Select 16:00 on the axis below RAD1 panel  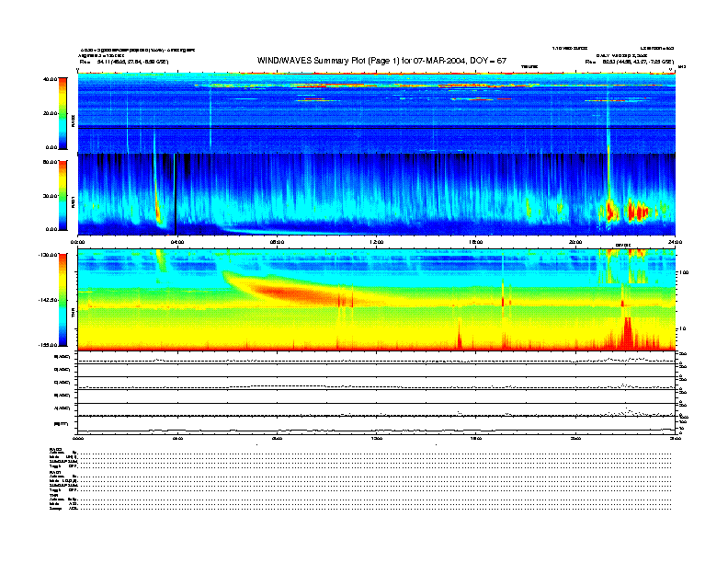[475, 242]
